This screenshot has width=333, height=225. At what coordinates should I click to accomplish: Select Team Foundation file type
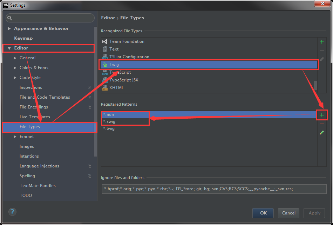click(x=209, y=41)
